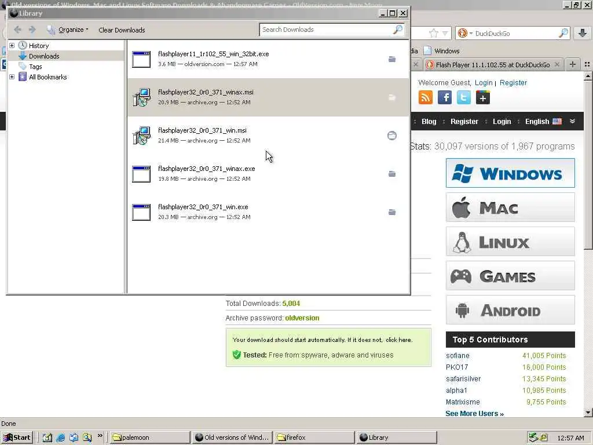Click the Library back arrow button
Image resolution: width=593 pixels, height=445 pixels.
pyautogui.click(x=17, y=30)
